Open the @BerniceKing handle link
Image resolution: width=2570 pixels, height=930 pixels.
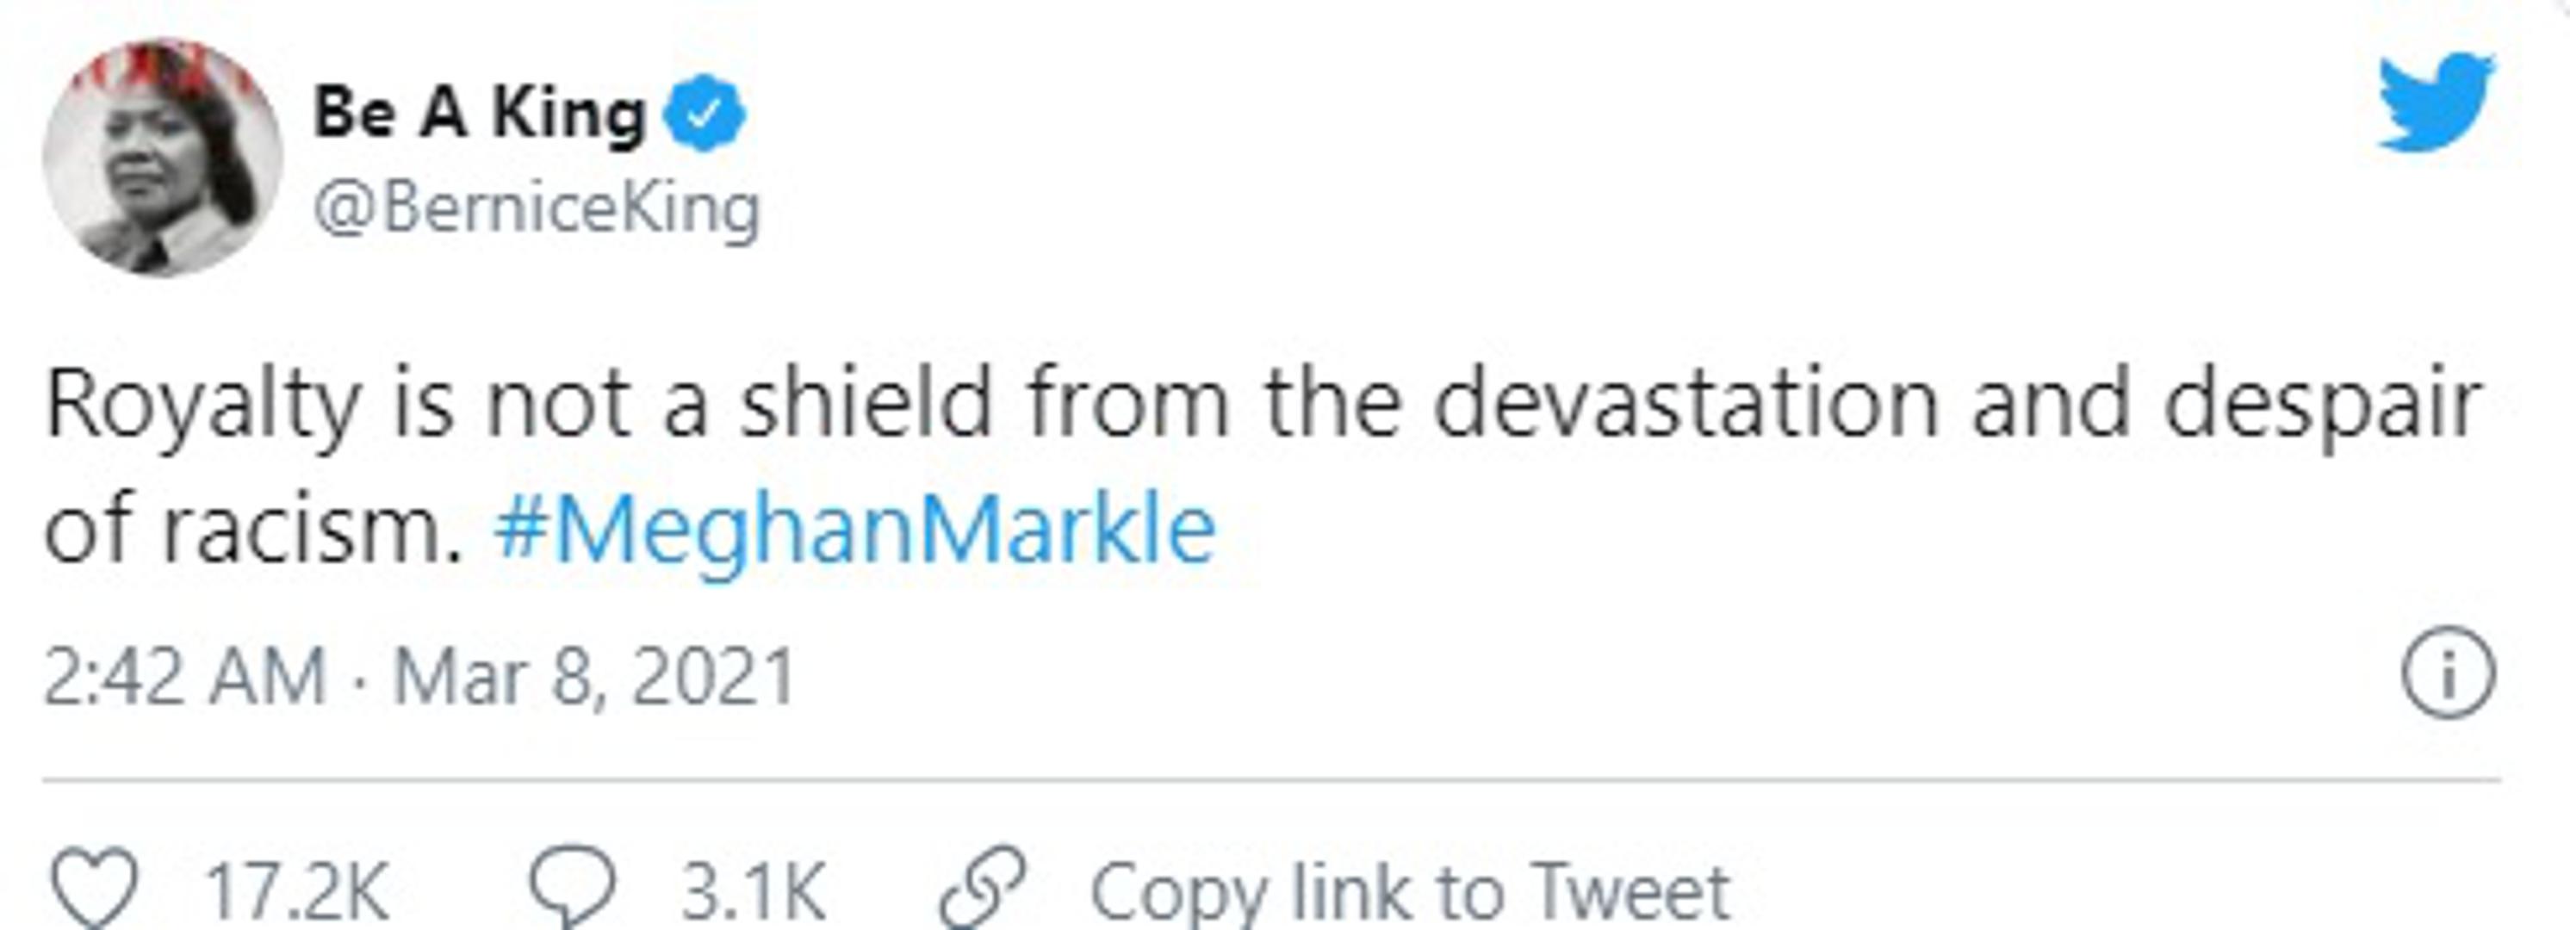click(x=537, y=208)
